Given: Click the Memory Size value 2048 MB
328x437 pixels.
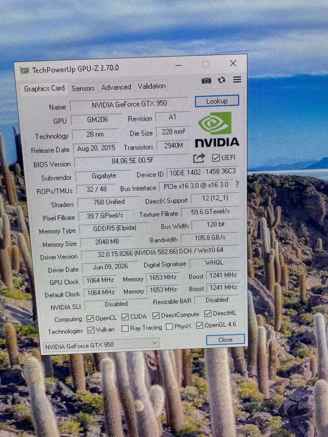Looking at the screenshot, I should point(107,242).
